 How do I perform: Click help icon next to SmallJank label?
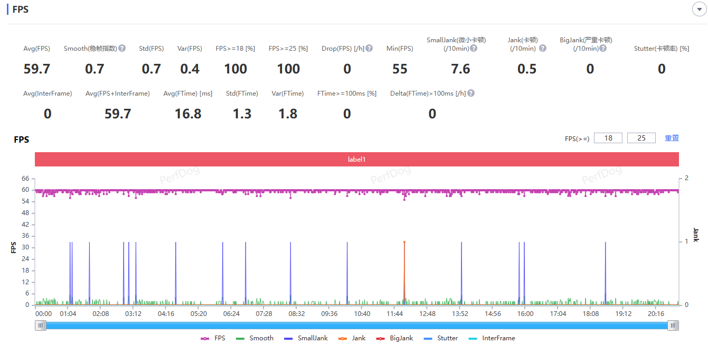(x=474, y=48)
